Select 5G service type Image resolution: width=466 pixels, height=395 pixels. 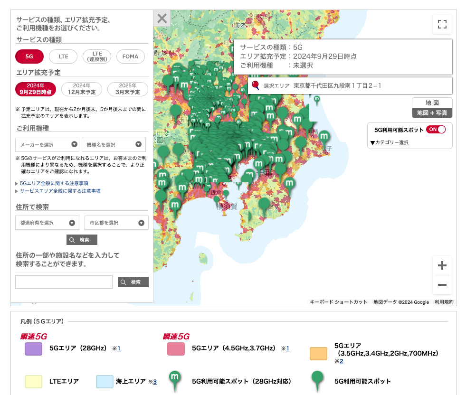[x=29, y=56]
